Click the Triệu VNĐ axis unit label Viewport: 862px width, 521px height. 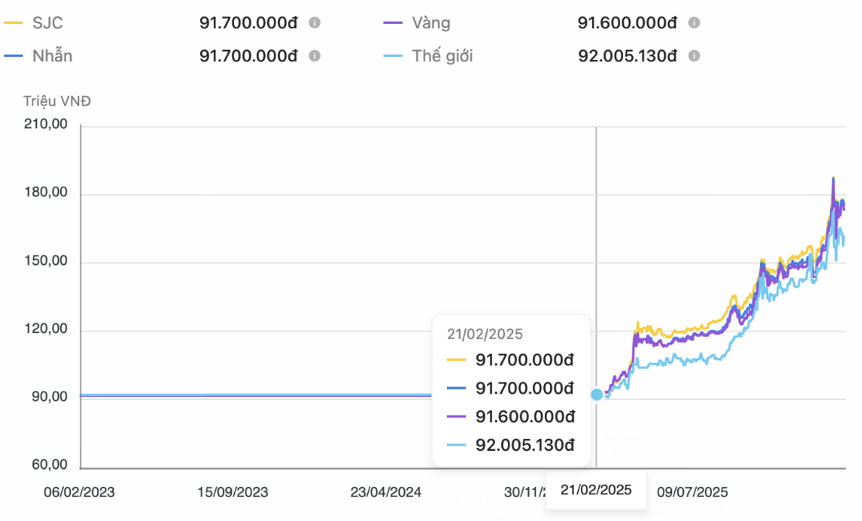tap(57, 101)
